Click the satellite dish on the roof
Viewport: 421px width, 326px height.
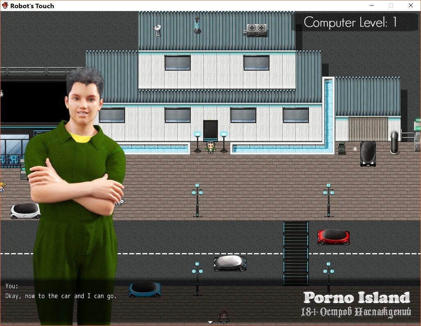tap(158, 30)
